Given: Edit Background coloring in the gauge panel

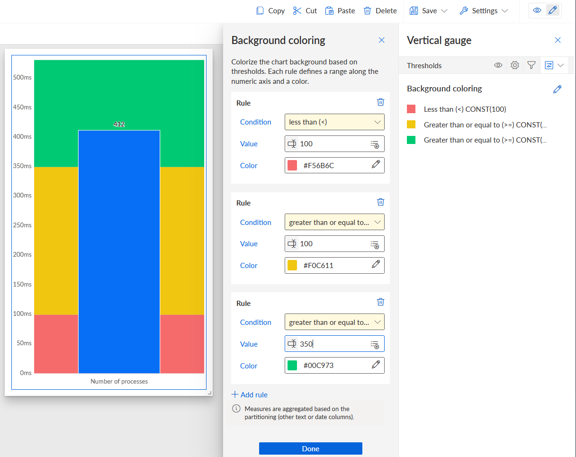Looking at the screenshot, I should pos(557,89).
